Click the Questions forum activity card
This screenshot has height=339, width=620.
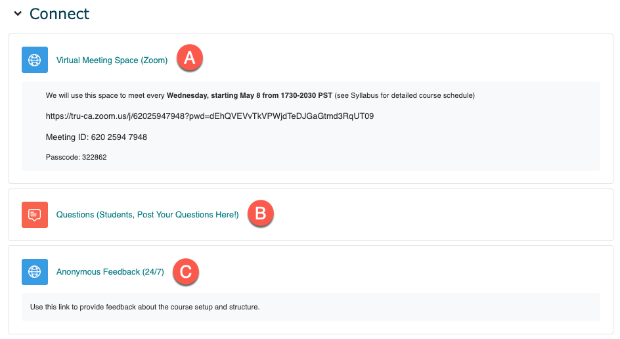(311, 215)
